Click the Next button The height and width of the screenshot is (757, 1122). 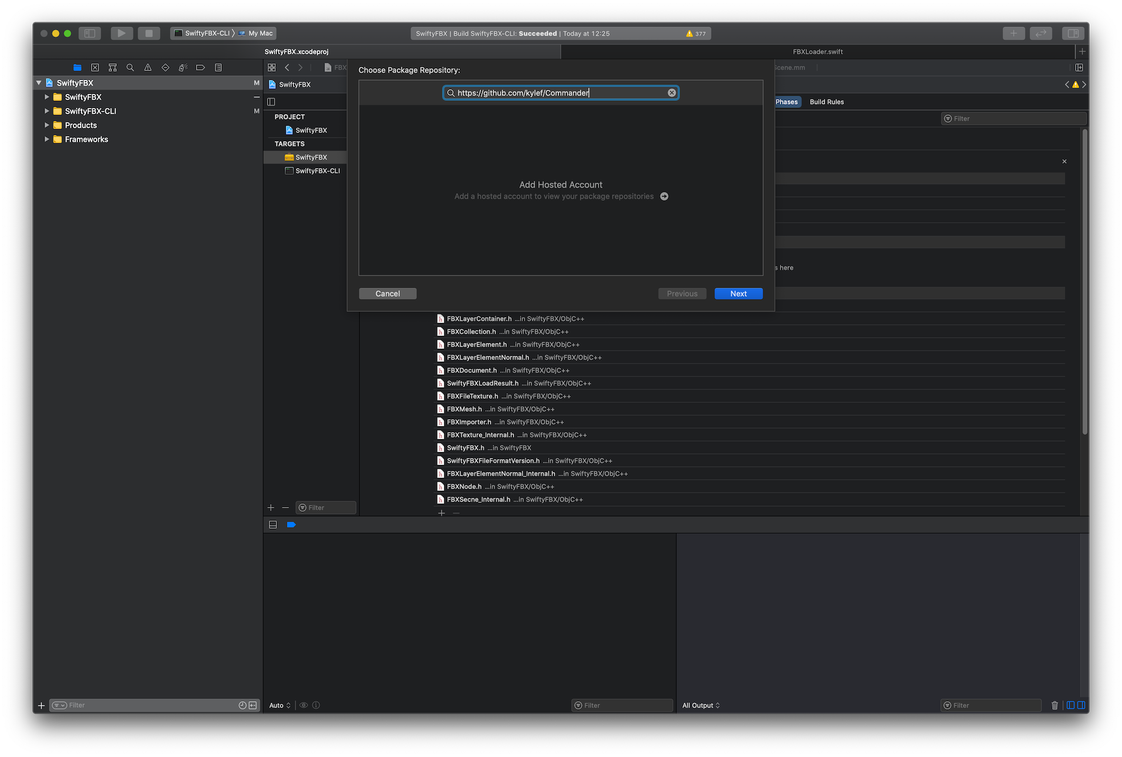coord(738,293)
